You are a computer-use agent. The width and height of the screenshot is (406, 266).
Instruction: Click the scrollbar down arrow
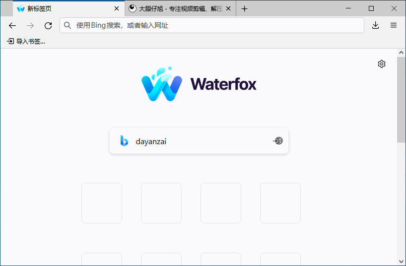point(401,262)
